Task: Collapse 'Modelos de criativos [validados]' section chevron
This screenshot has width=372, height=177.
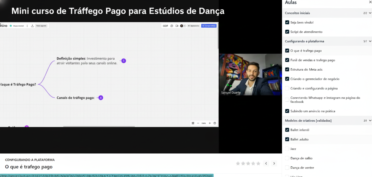Action: click(x=370, y=121)
